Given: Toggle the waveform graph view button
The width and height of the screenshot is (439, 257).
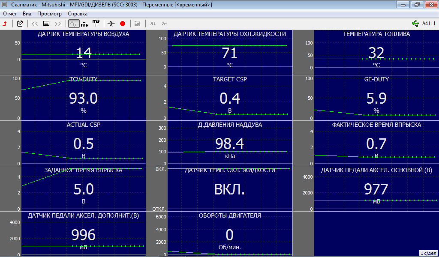Looking at the screenshot, I should (73, 24).
